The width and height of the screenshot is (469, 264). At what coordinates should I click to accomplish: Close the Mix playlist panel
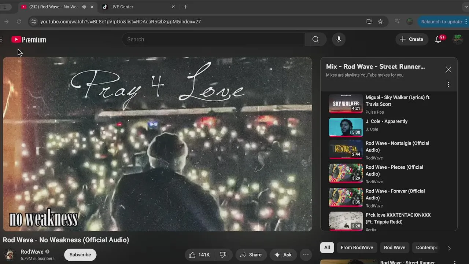448,70
